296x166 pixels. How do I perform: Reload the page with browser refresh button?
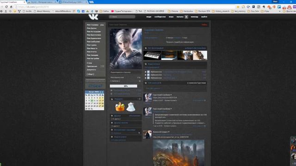coord(6,7)
